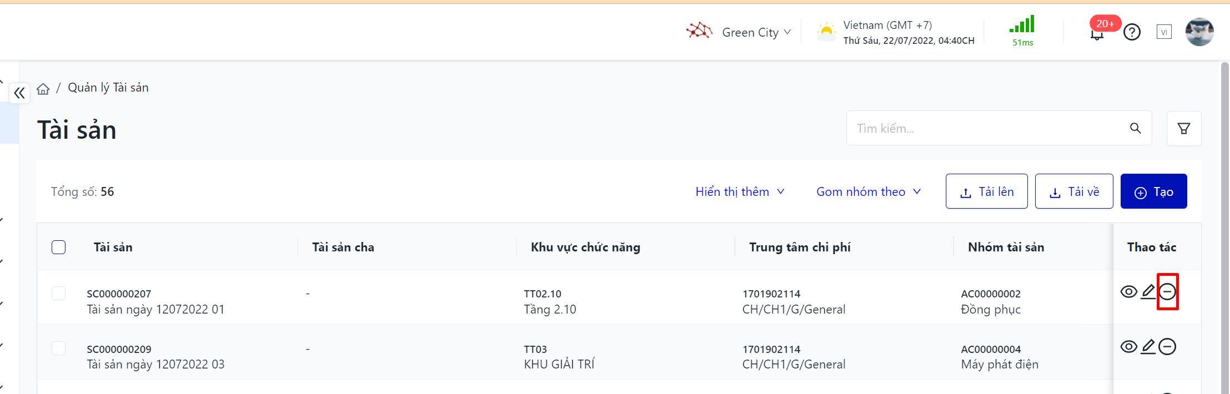Open the Gom nhóm theo dropdown

coord(868,191)
